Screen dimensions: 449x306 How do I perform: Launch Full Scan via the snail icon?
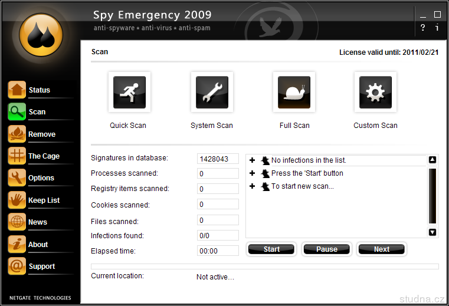coord(293,93)
